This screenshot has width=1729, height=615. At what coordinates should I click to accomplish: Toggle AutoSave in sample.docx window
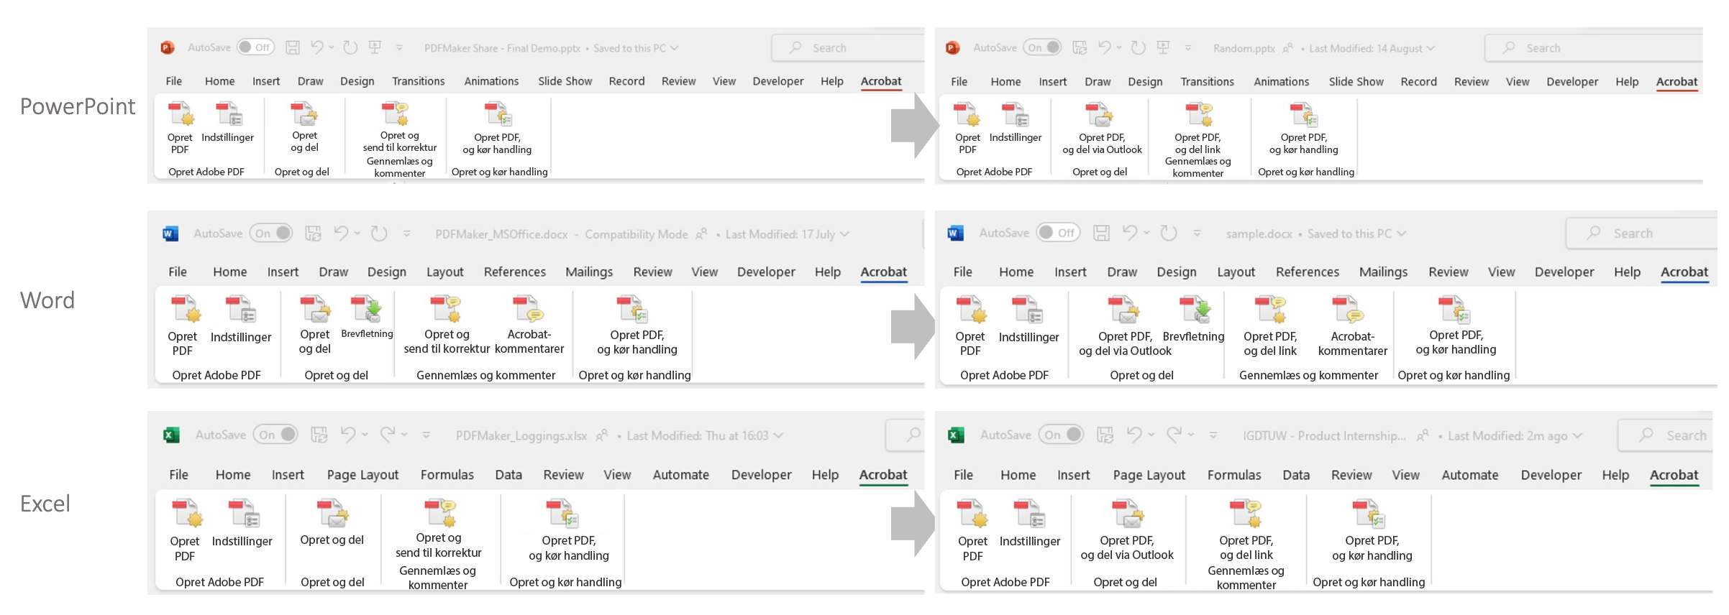(x=1058, y=233)
